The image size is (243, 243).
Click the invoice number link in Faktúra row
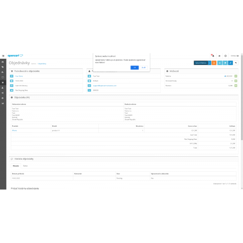coord(228,76)
